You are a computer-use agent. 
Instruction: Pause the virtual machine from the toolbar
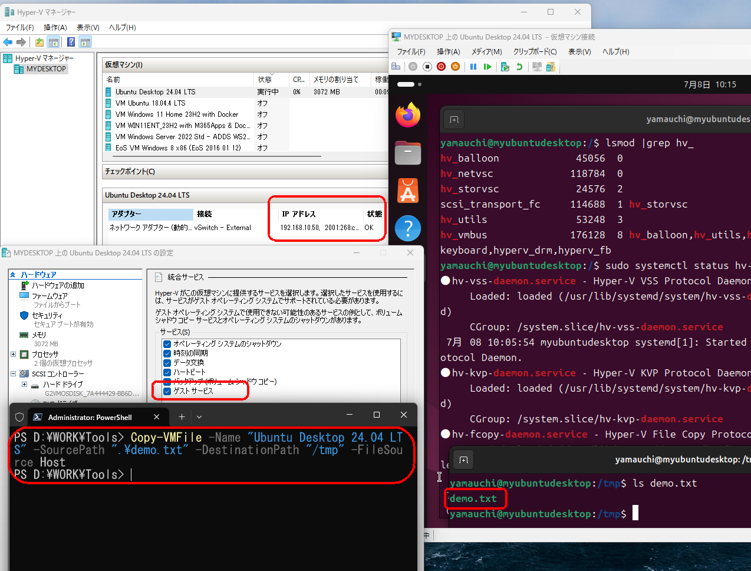(x=473, y=67)
